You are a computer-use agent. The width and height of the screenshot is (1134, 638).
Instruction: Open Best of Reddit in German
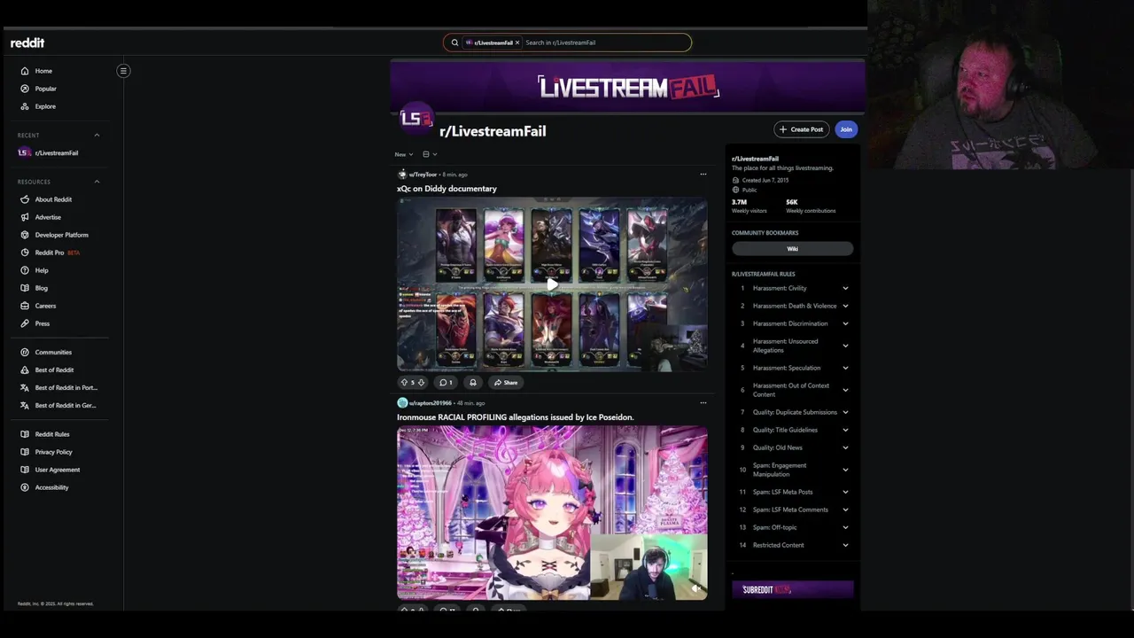(66, 405)
